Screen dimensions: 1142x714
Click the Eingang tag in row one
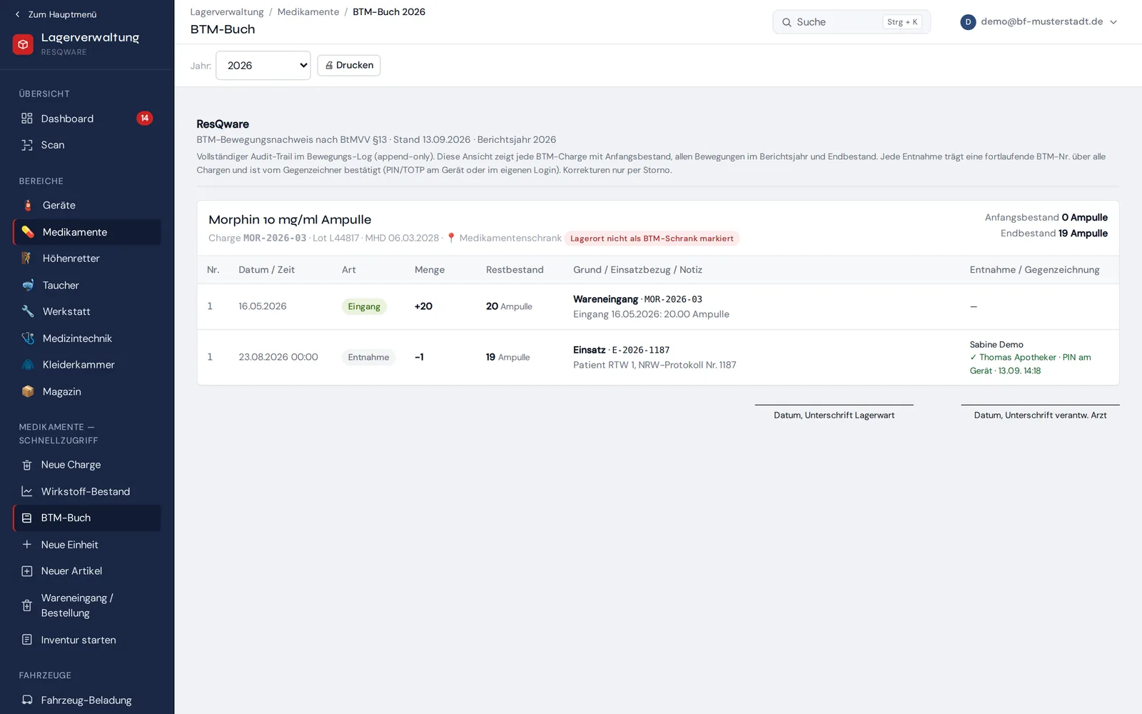(364, 306)
